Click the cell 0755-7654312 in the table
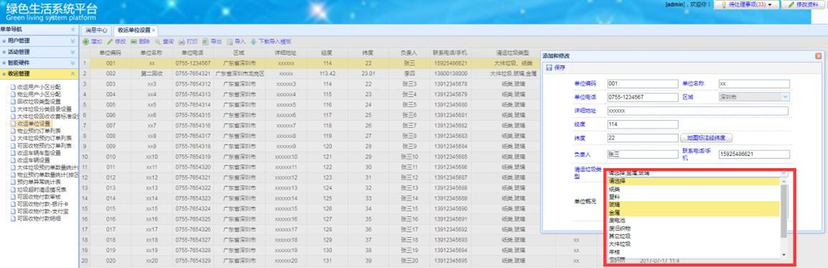This screenshot has width=828, height=268. click(193, 84)
